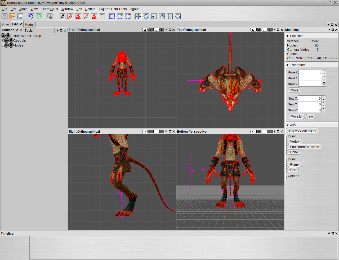Click the Move to button
Viewport: 339px width, 260px height.
(296, 117)
